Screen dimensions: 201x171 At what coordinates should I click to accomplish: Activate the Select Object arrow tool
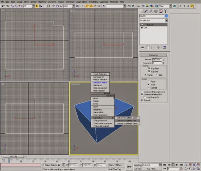pyautogui.click(x=37, y=6)
